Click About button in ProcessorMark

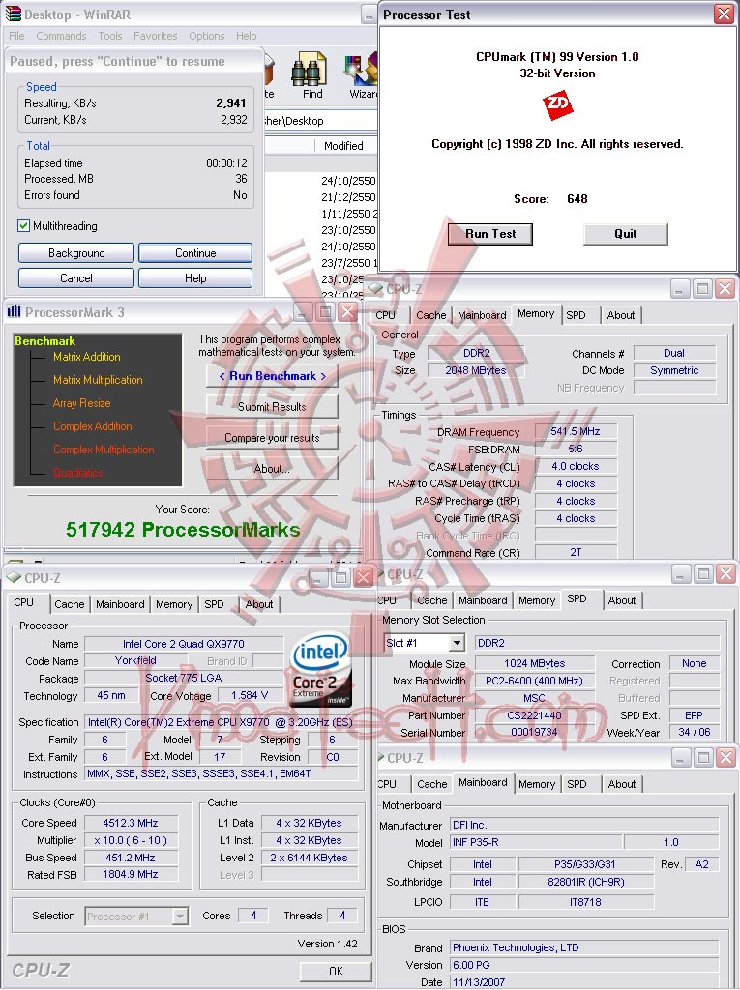pos(273,469)
